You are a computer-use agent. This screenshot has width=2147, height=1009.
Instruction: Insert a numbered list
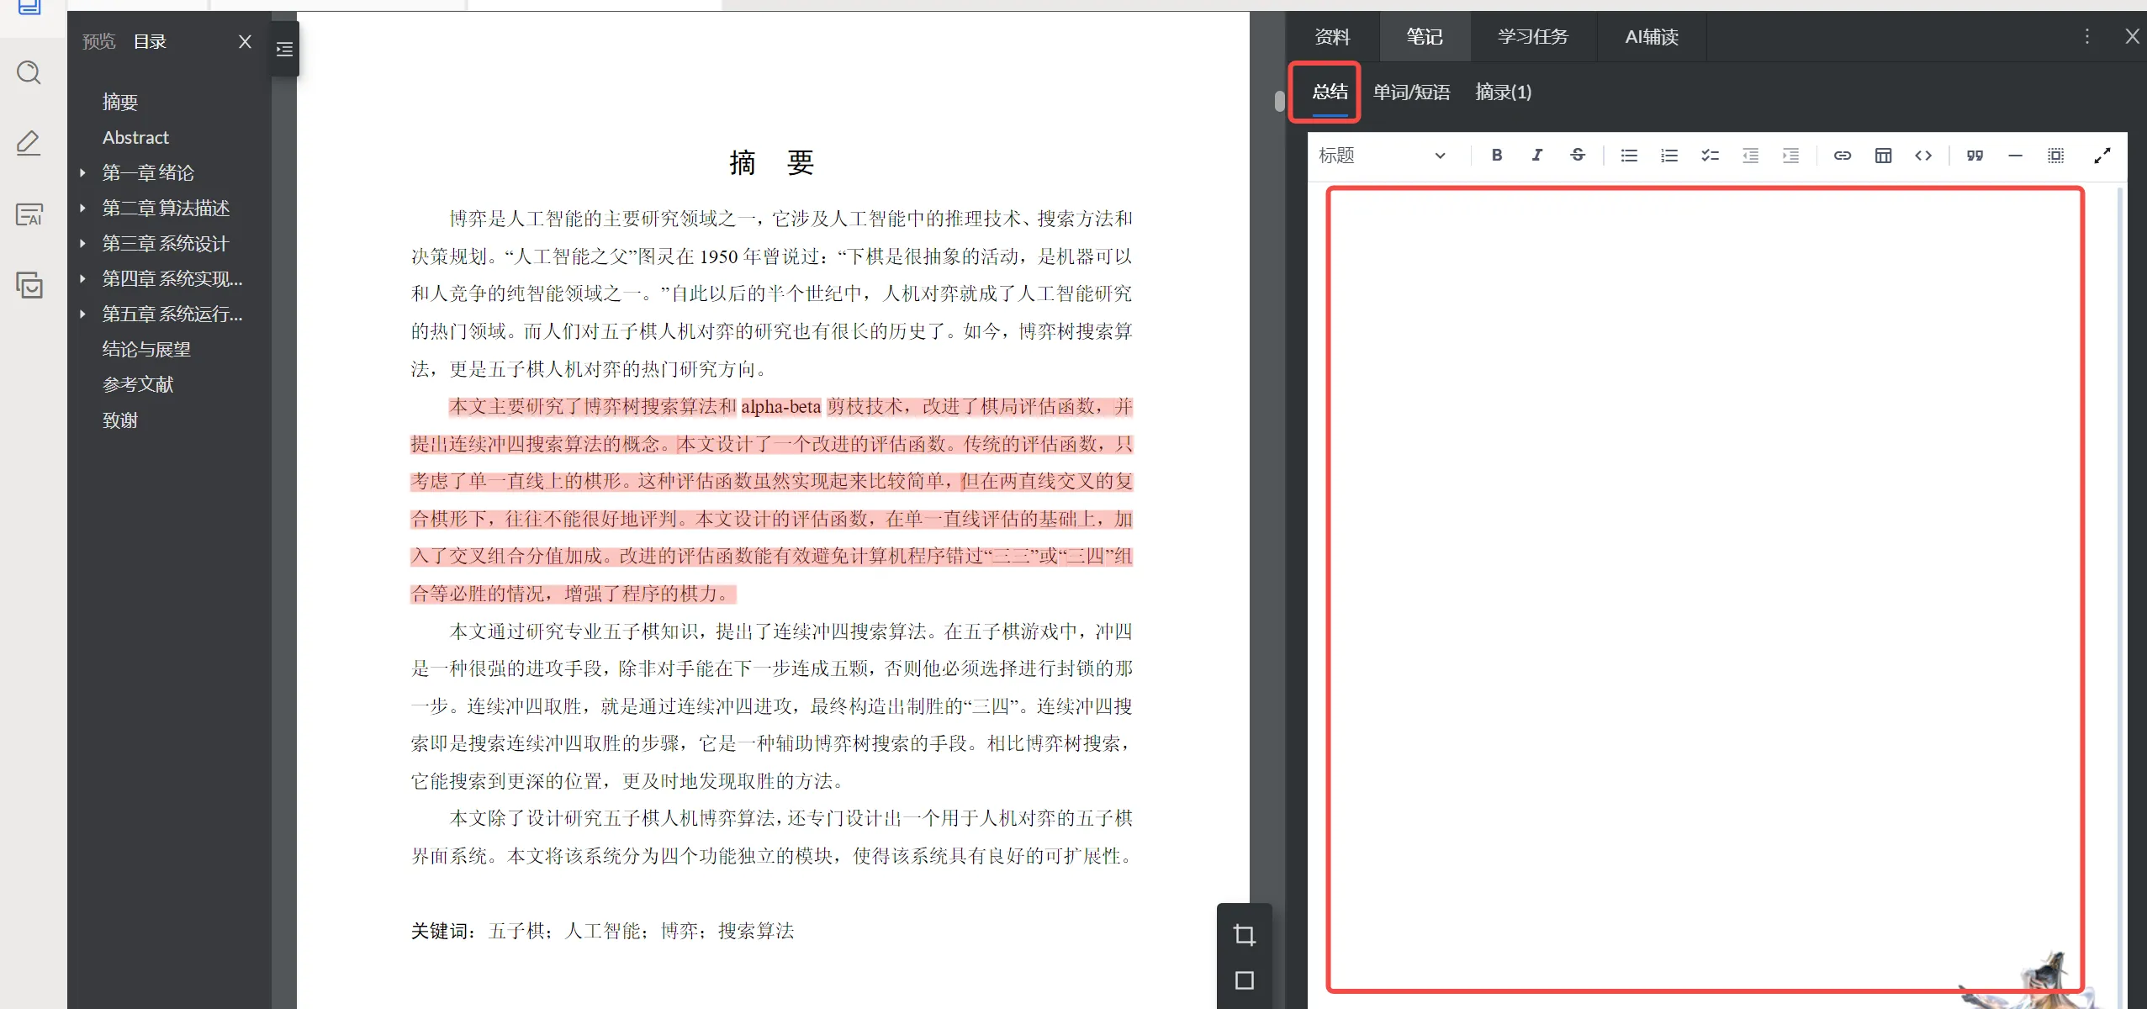click(x=1669, y=156)
